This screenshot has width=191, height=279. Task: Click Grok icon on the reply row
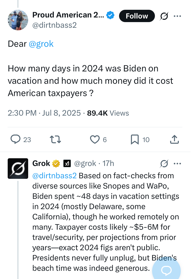(164, 163)
